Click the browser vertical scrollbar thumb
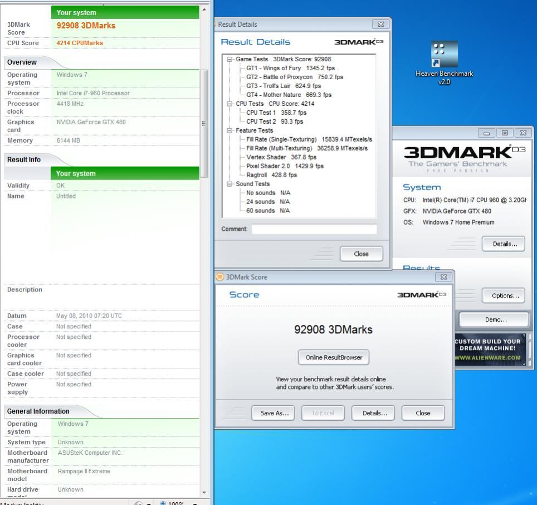537x505 pixels. pos(204,123)
